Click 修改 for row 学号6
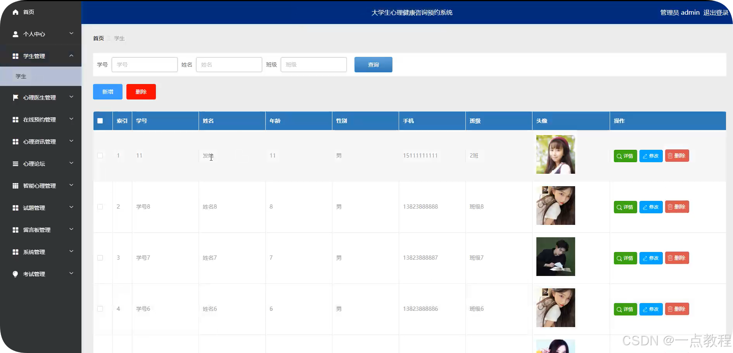This screenshot has width=733, height=353. 651,309
